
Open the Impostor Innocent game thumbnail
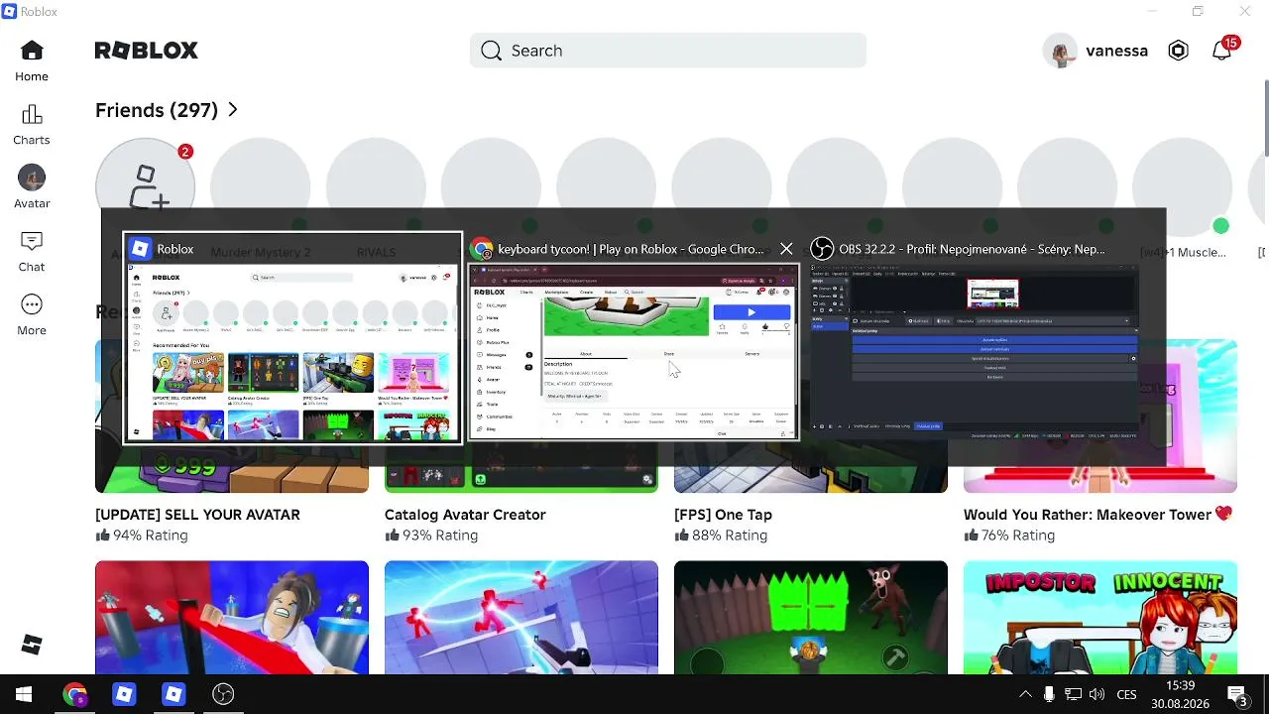tap(1100, 618)
